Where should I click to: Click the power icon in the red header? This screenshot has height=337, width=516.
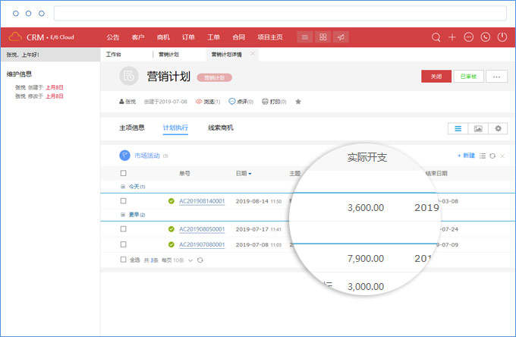pos(502,36)
